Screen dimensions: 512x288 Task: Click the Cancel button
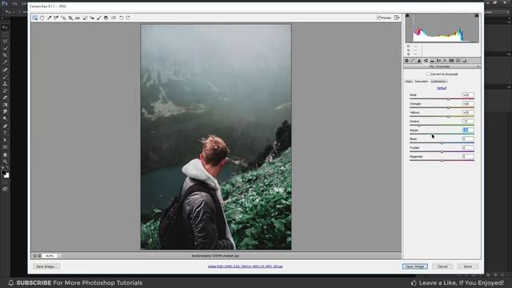tap(442, 266)
